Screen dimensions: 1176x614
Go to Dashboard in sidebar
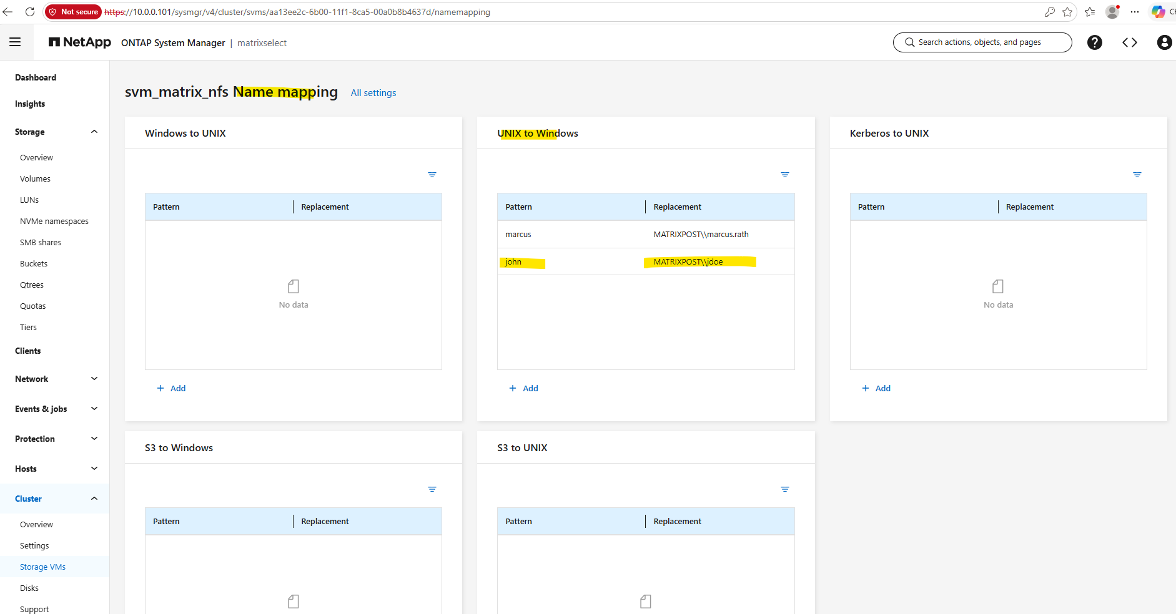tap(36, 77)
